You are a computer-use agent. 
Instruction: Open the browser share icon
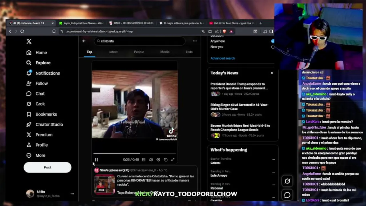(x=217, y=31)
